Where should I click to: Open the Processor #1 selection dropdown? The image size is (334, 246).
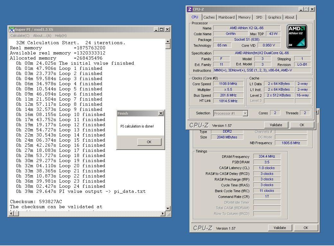(x=245, y=113)
